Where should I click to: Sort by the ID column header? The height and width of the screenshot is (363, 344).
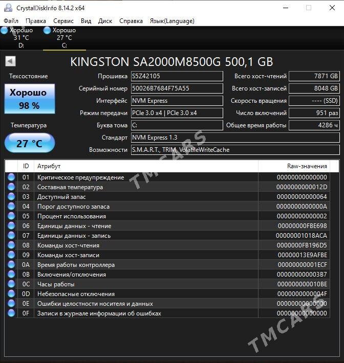[26, 166]
